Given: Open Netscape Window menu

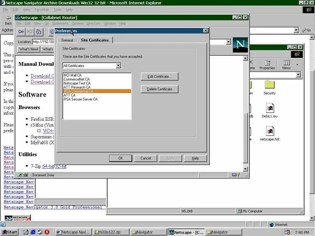Looking at the screenshot, I should (x=110, y=23).
